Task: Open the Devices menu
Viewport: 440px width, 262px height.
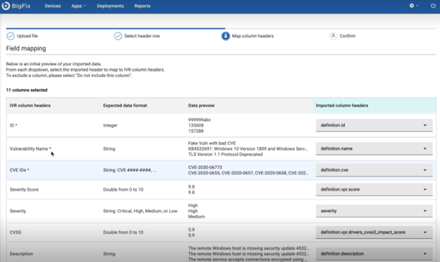Action: coord(52,6)
